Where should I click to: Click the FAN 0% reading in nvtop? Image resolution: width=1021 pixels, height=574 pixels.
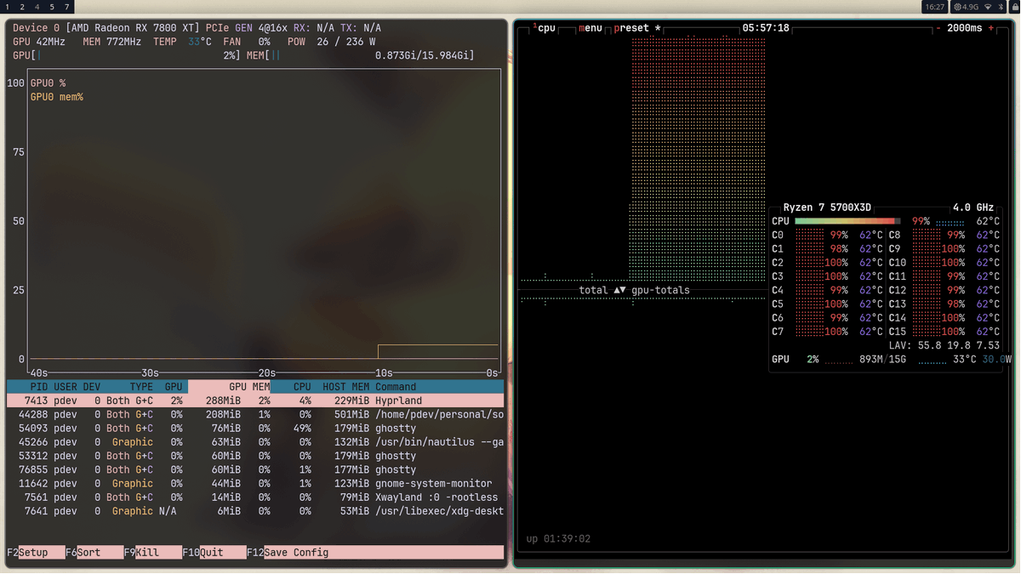[247, 42]
